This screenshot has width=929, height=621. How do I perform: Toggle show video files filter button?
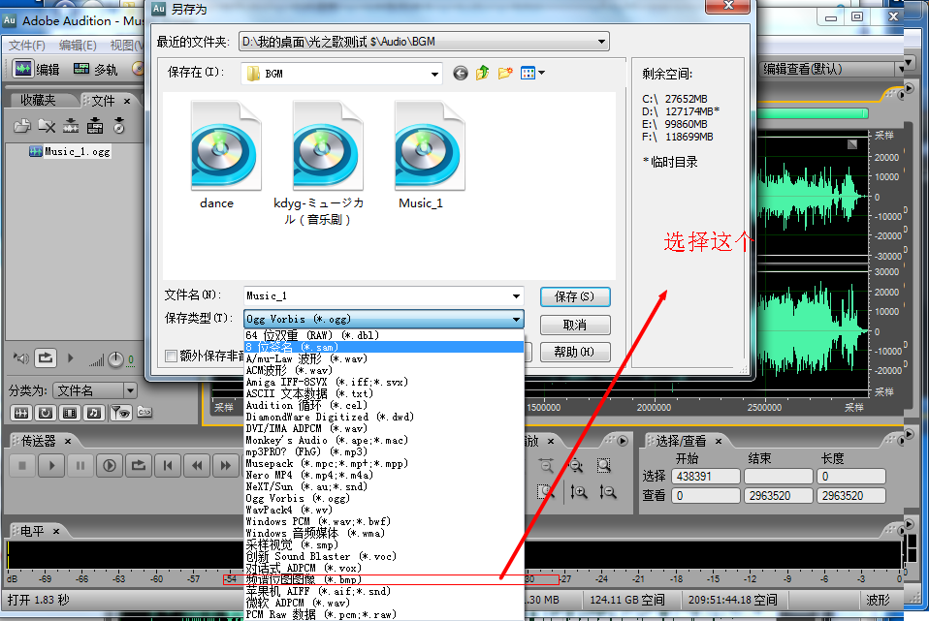(x=69, y=413)
